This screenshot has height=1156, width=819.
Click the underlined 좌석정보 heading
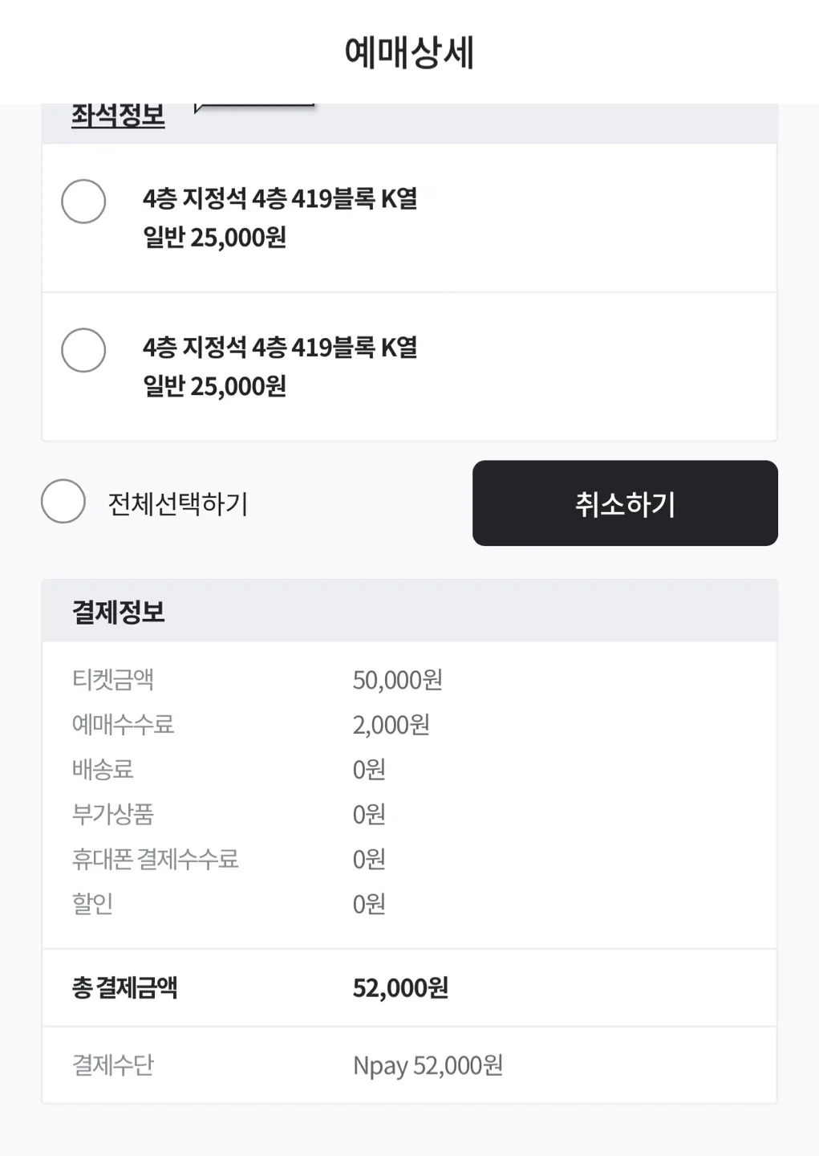(118, 116)
